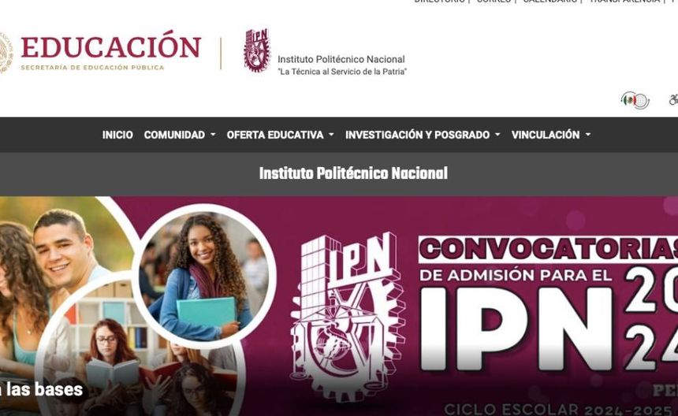Click the Educación SEP logo

(x=110, y=52)
